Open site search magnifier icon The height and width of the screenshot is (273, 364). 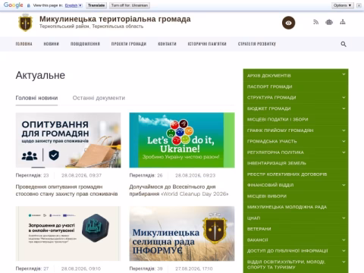(344, 44)
